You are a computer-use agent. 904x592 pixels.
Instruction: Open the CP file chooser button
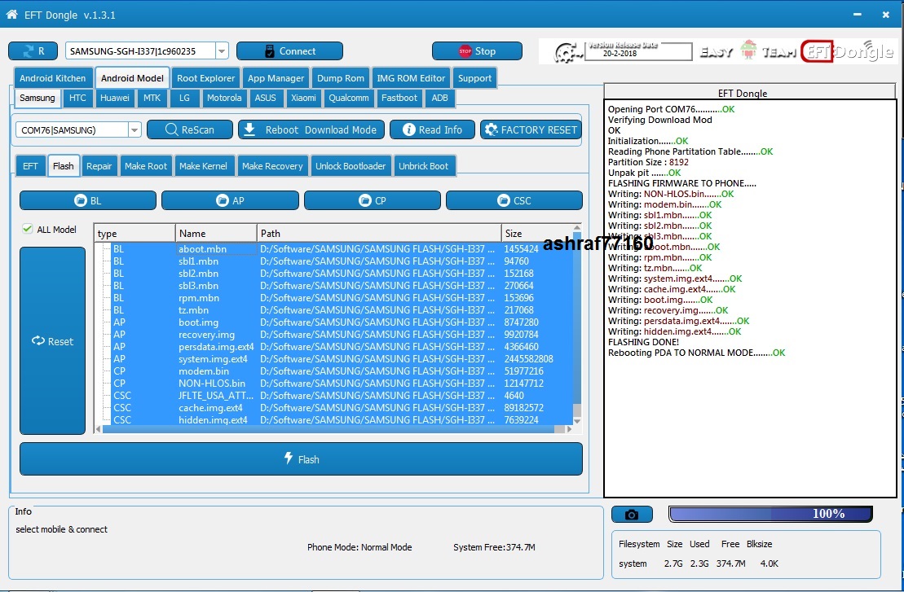click(x=373, y=200)
